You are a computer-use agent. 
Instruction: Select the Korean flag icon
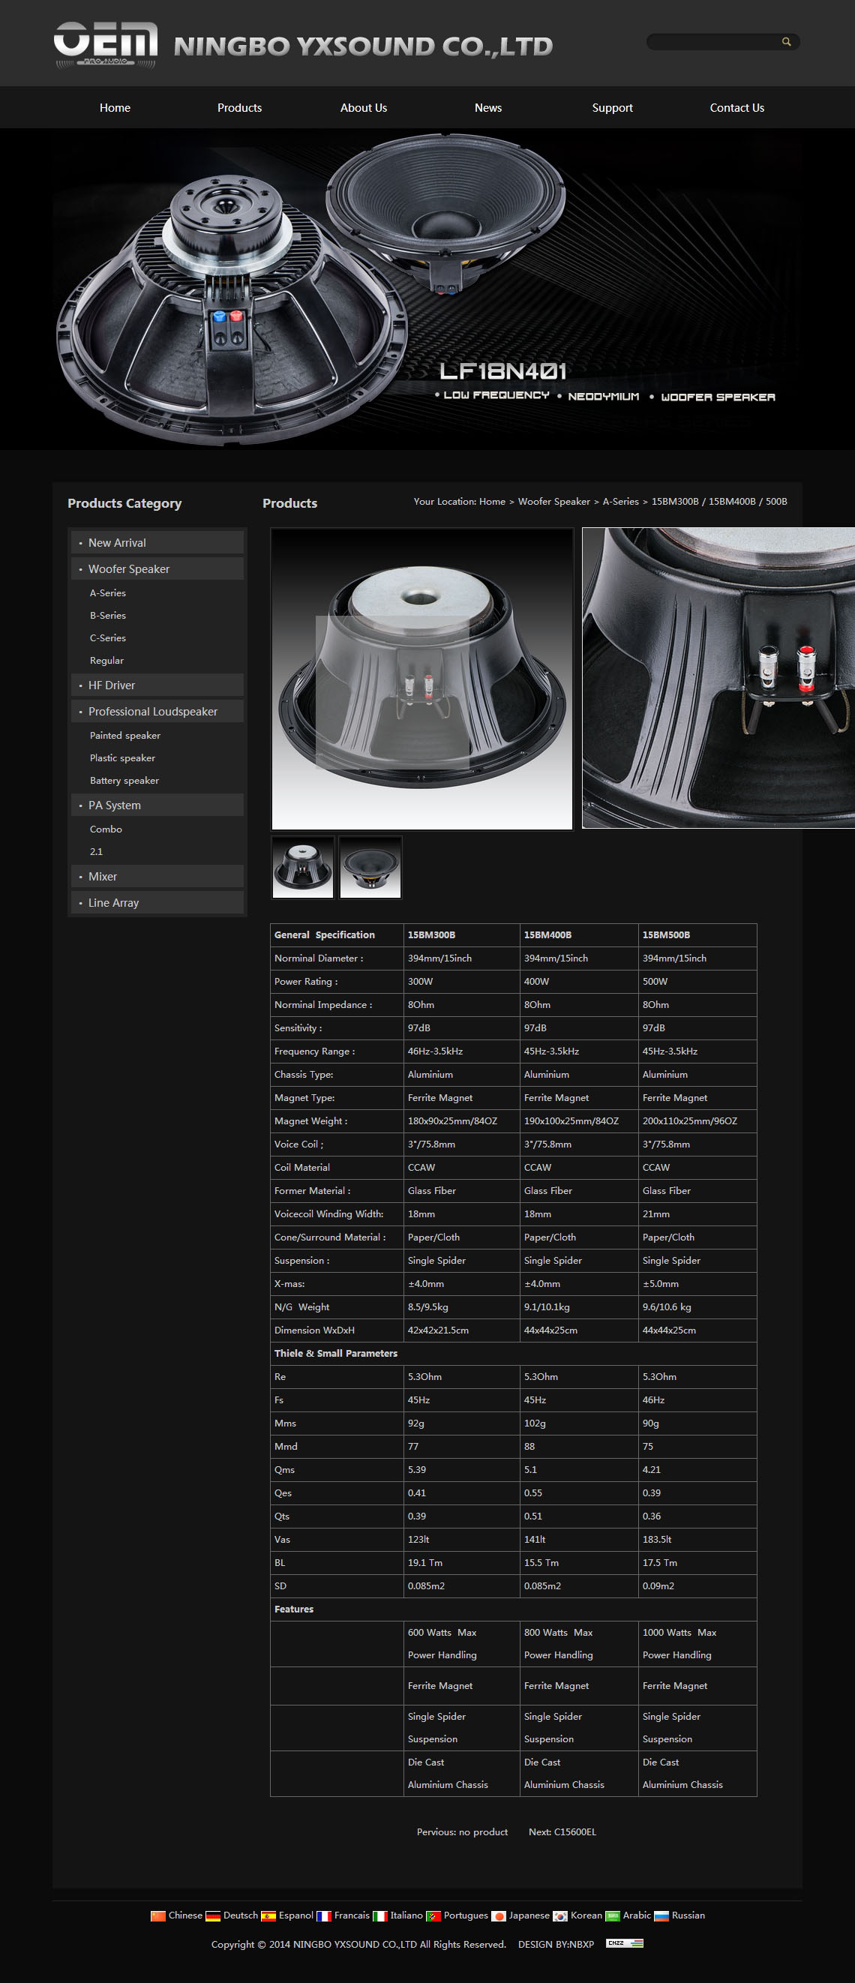[x=560, y=1916]
